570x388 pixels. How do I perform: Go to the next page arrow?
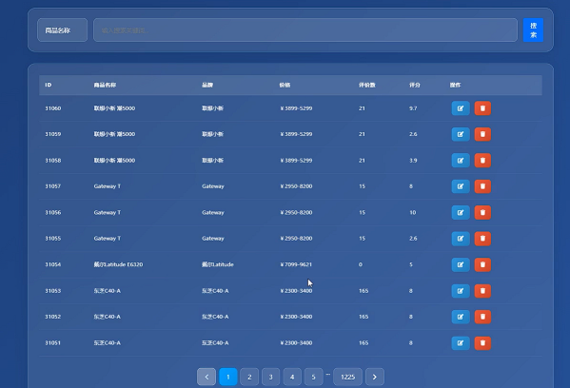(x=374, y=377)
